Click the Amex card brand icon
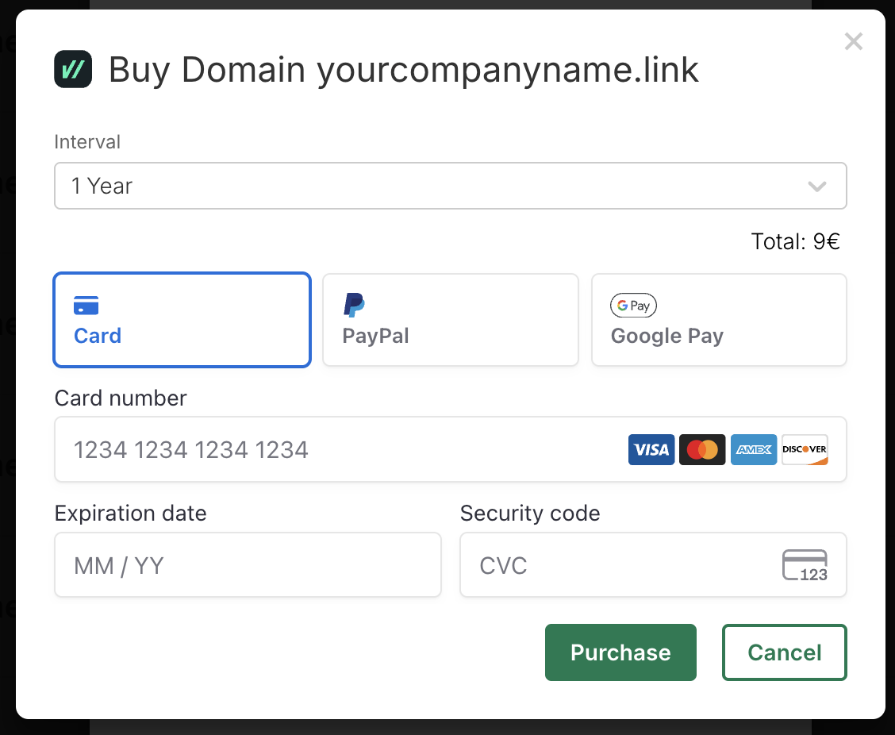 click(x=753, y=450)
